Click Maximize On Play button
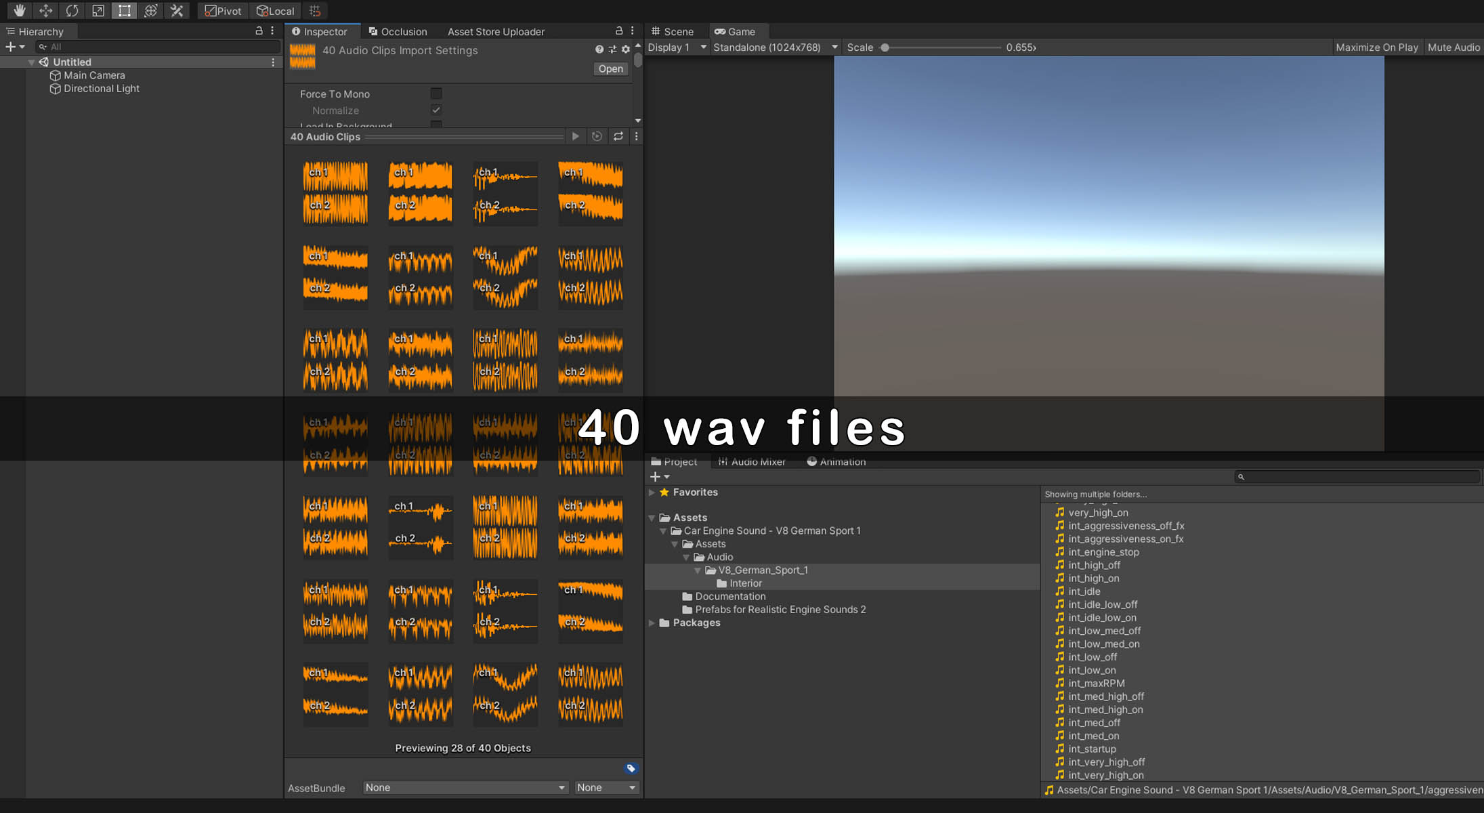1484x813 pixels. click(x=1376, y=47)
